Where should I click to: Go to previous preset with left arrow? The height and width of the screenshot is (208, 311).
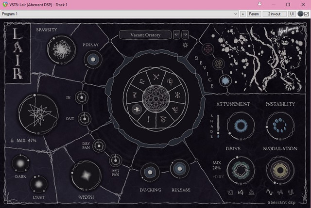[x=176, y=35]
